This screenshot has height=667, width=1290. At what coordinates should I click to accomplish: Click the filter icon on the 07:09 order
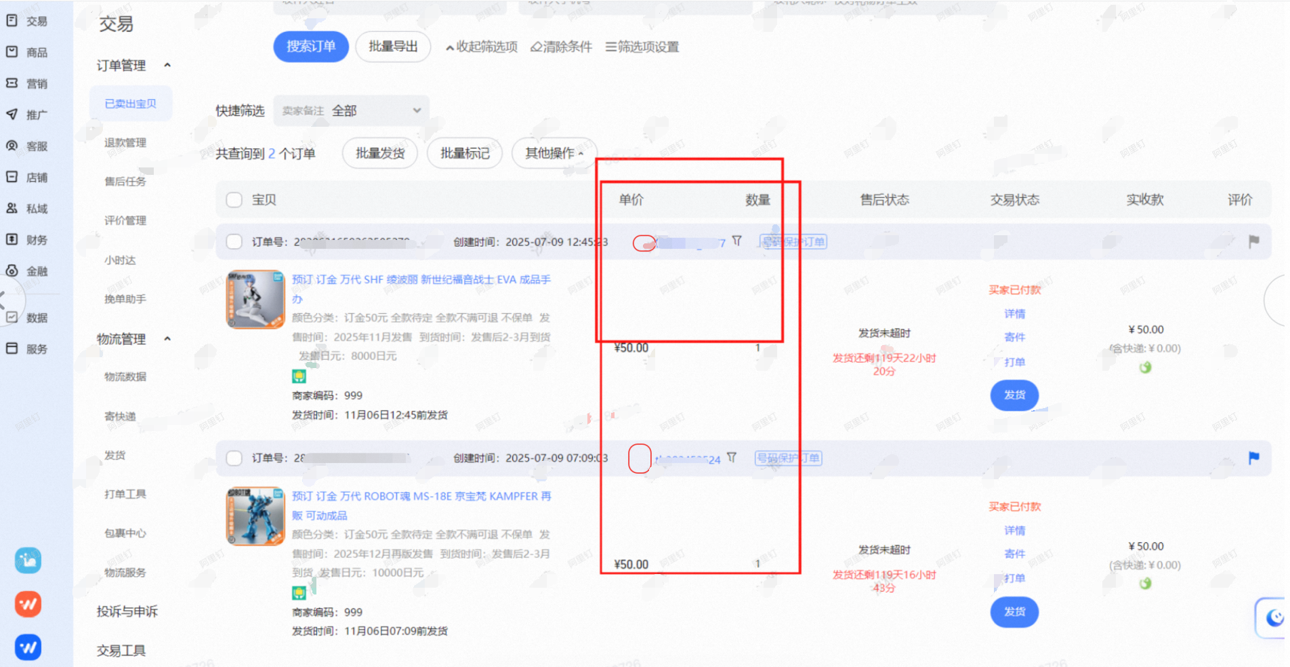tap(732, 458)
